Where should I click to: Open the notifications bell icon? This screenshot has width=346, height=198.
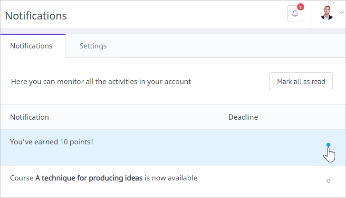tap(295, 13)
